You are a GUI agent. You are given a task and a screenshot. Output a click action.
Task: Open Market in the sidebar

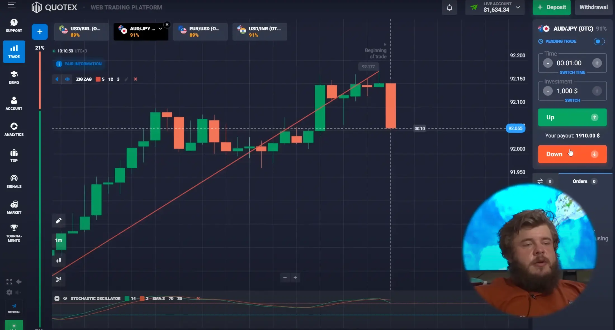tap(14, 207)
